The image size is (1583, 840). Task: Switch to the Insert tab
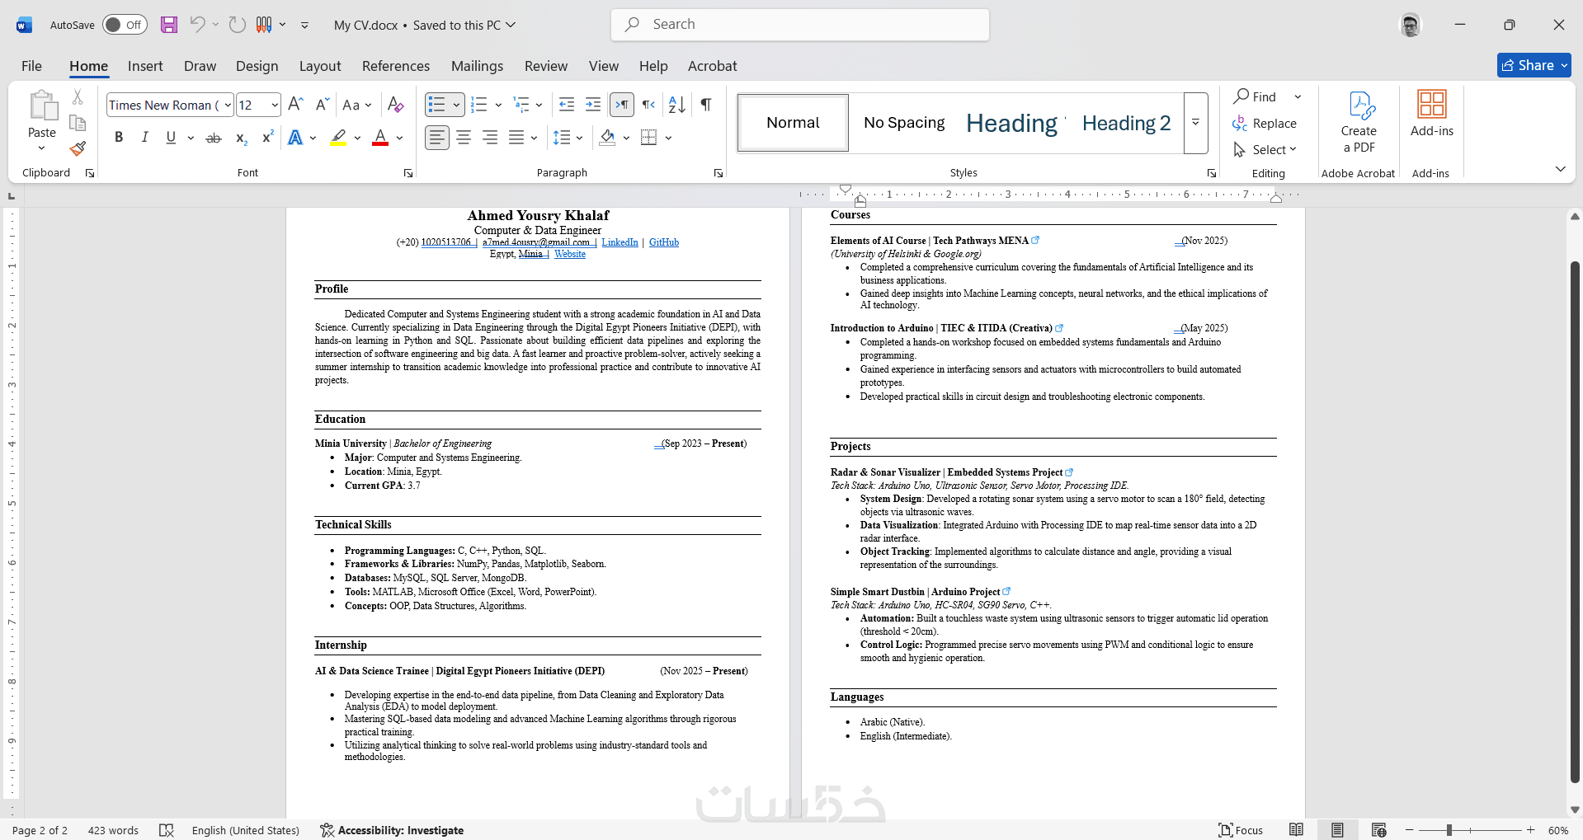tap(145, 66)
